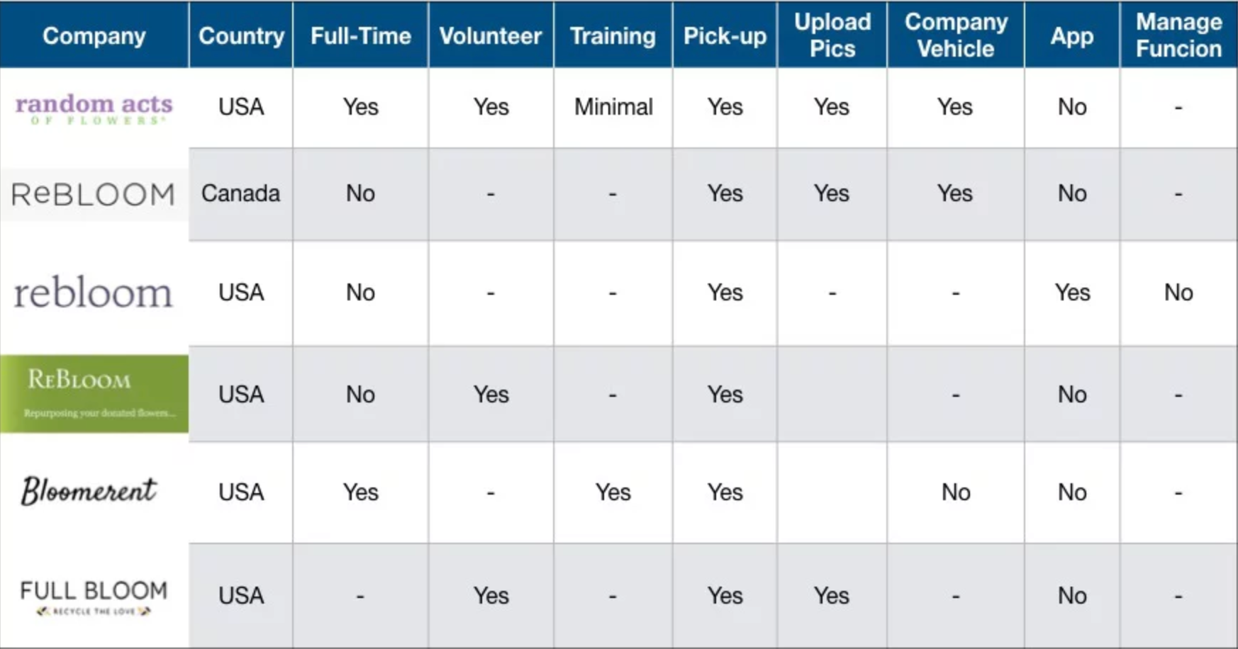The image size is (1238, 649).
Task: Click the App Yes cell for rebloom
Action: 1072,293
